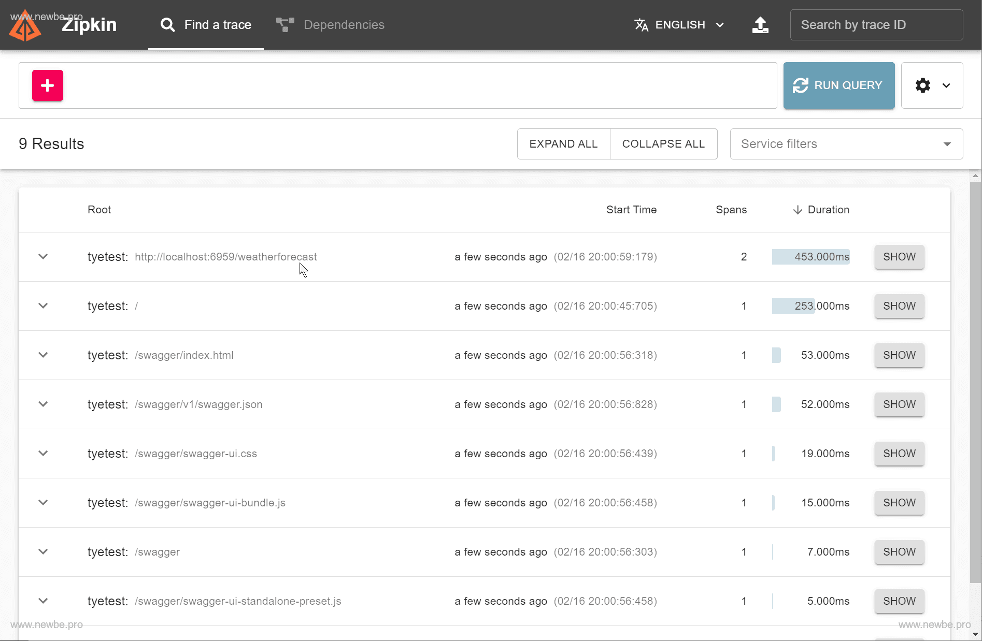The height and width of the screenshot is (641, 982).
Task: Expand the weatherforecast trace row
Action: pyautogui.click(x=43, y=257)
